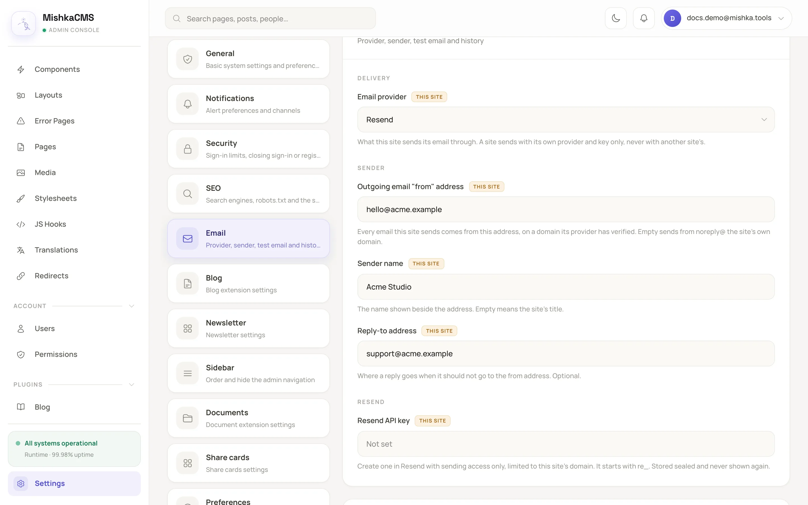Image resolution: width=808 pixels, height=505 pixels.
Task: Collapse the PLUGINS section chevron
Action: point(132,384)
